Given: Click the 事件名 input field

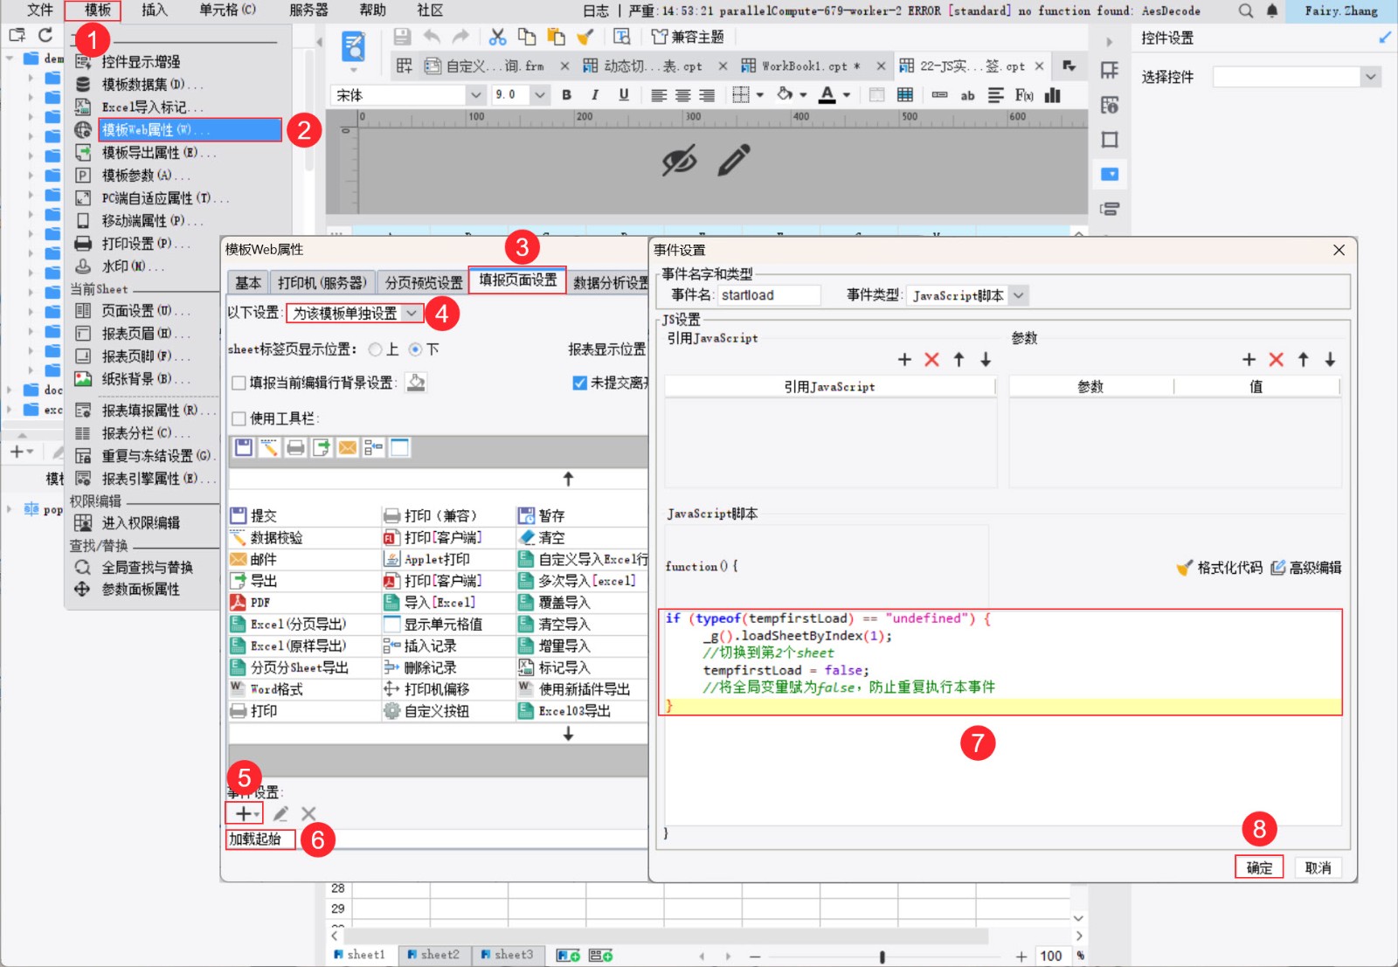Looking at the screenshot, I should pyautogui.click(x=769, y=295).
